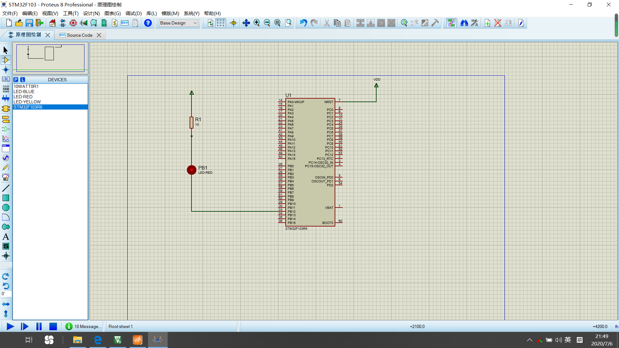
Task: Click the Undo toolbar icon
Action: pos(303,23)
